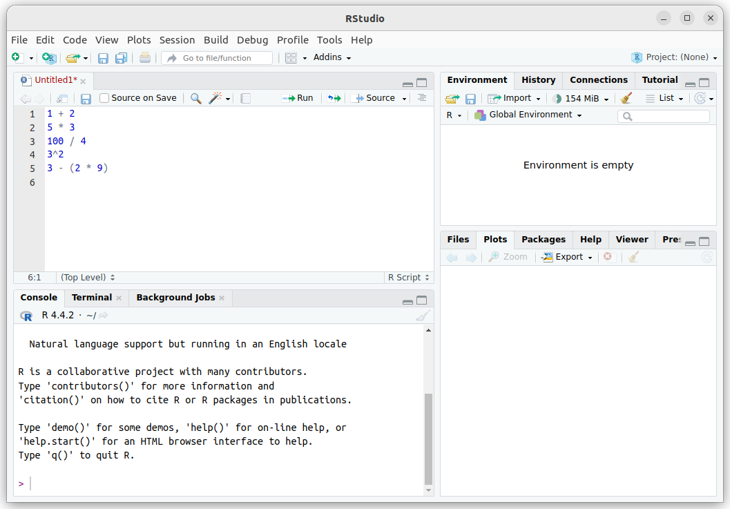Click the Compile Report notebook icon
Screen dimensions: 730x509
coord(246,98)
